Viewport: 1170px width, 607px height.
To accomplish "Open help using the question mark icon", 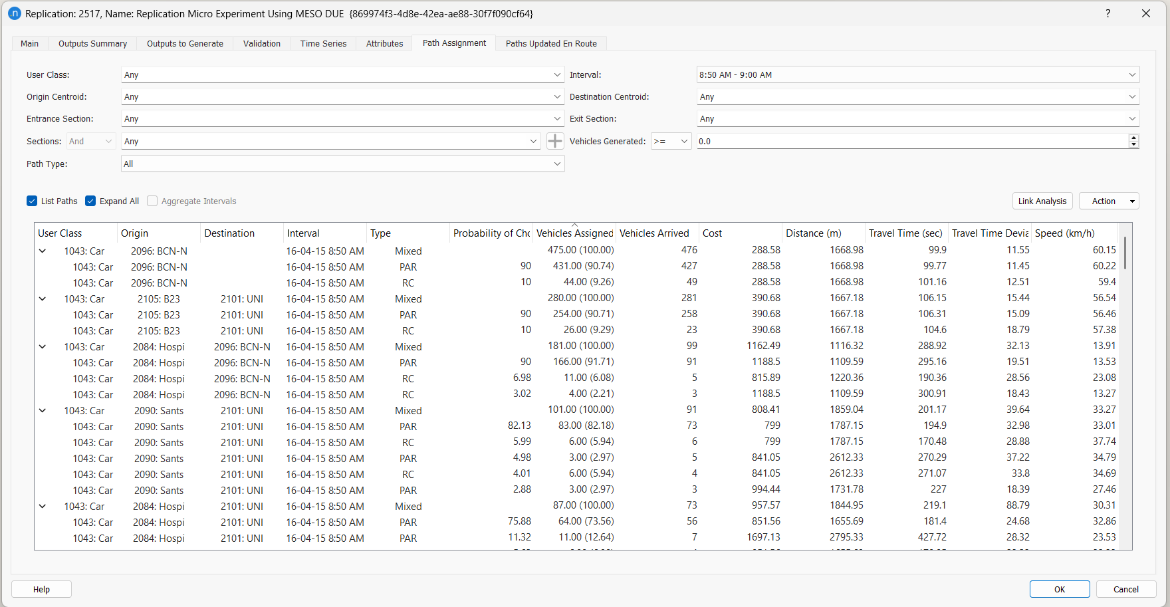I will (1108, 13).
